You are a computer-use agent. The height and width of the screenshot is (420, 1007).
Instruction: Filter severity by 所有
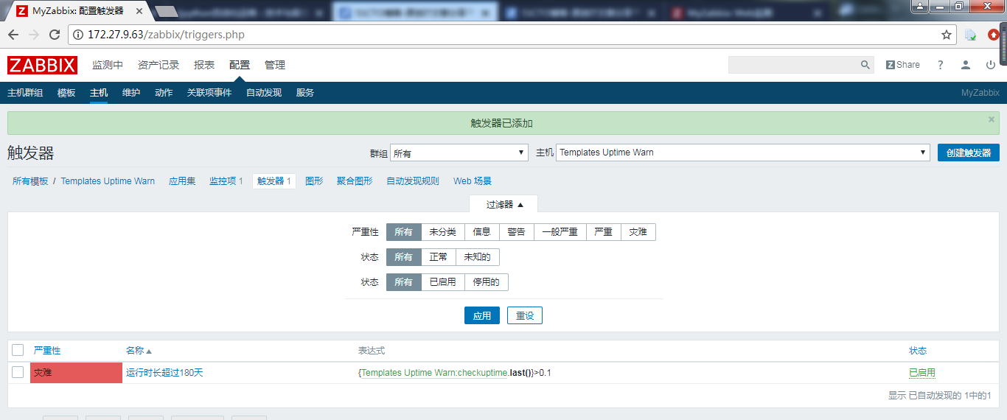[x=403, y=232]
